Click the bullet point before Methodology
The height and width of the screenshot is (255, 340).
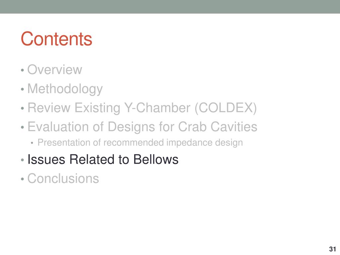click(x=22, y=89)
